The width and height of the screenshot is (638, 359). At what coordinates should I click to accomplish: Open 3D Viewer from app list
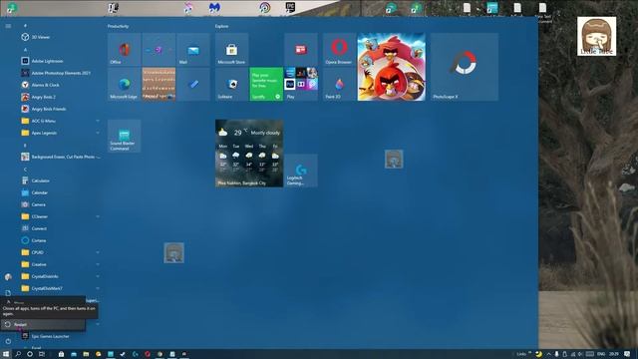pyautogui.click(x=59, y=37)
